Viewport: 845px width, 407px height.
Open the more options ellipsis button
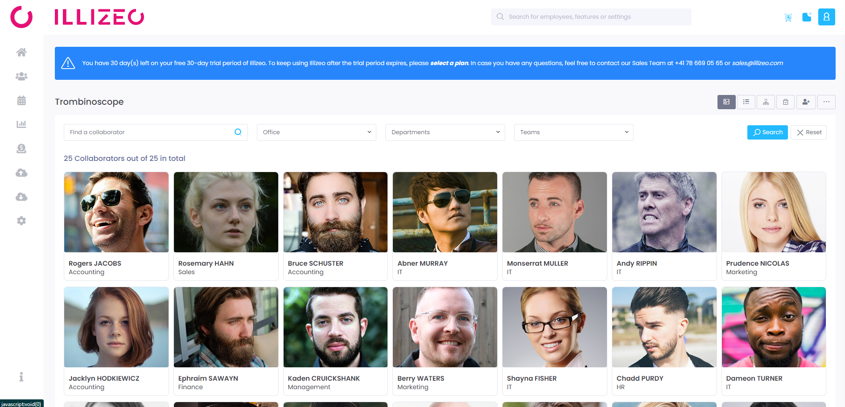[826, 102]
